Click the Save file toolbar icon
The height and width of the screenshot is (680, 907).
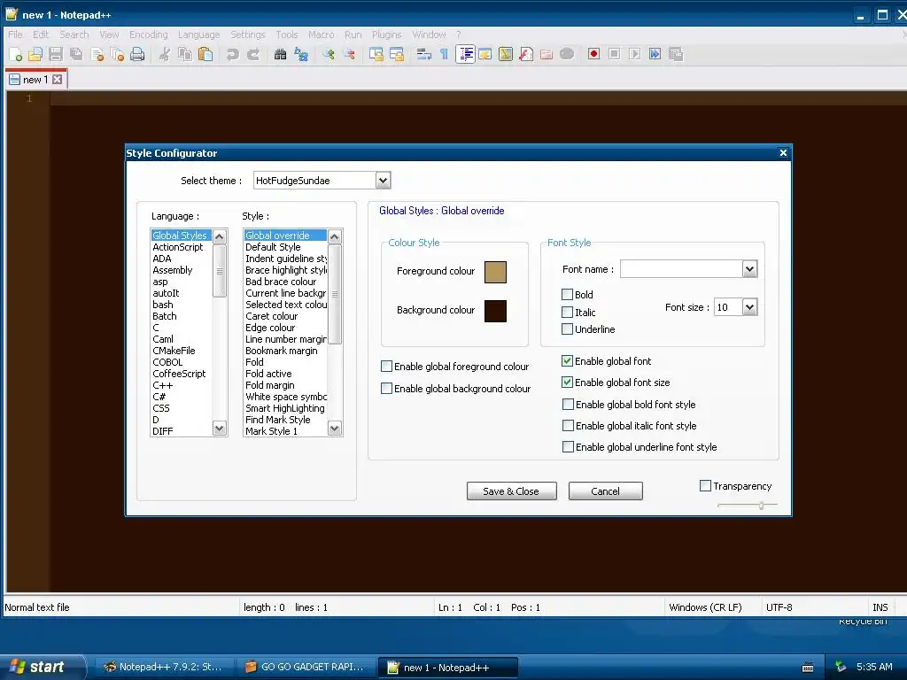[56, 54]
